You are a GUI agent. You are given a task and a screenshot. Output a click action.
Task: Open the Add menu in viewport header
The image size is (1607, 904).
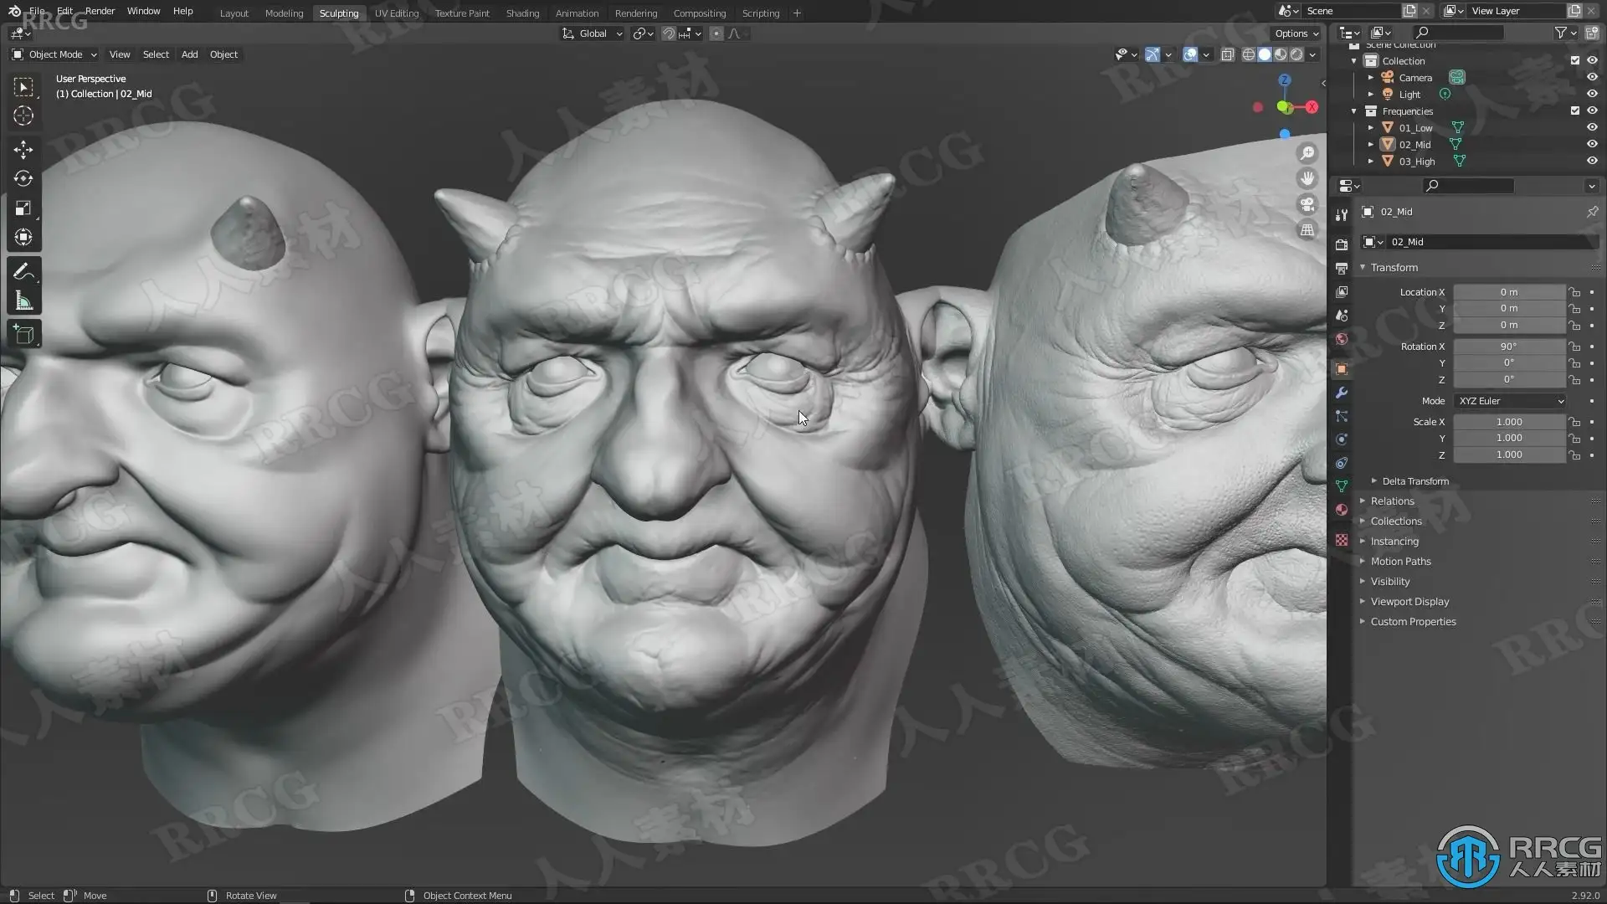[x=189, y=54]
